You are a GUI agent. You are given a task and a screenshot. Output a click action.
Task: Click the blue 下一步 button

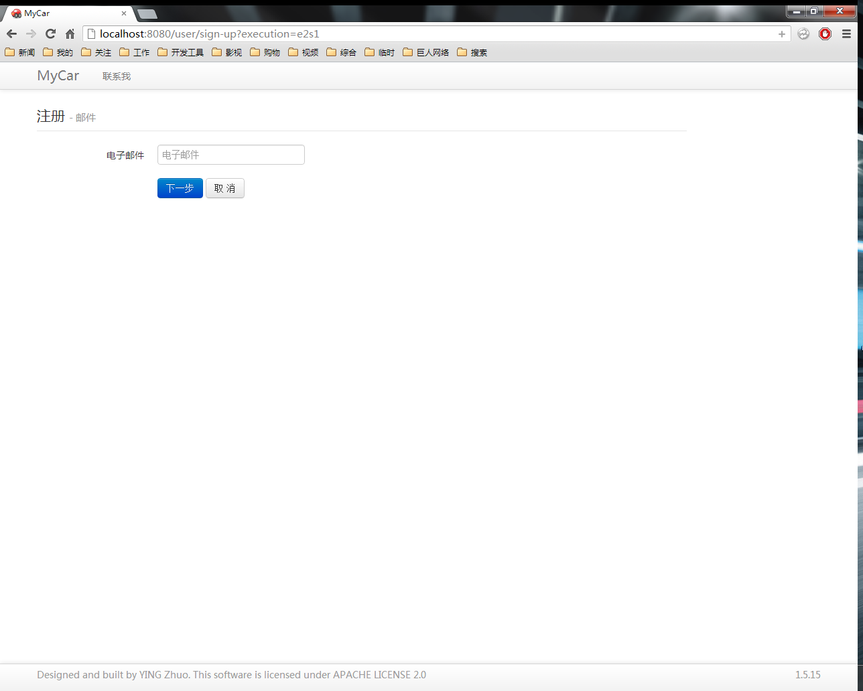click(x=180, y=188)
